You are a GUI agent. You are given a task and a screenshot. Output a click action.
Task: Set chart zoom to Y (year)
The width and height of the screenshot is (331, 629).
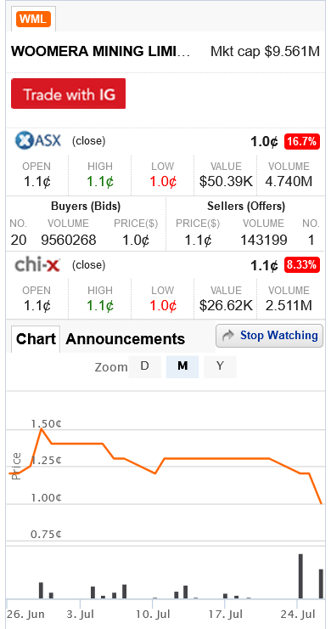[x=220, y=366]
